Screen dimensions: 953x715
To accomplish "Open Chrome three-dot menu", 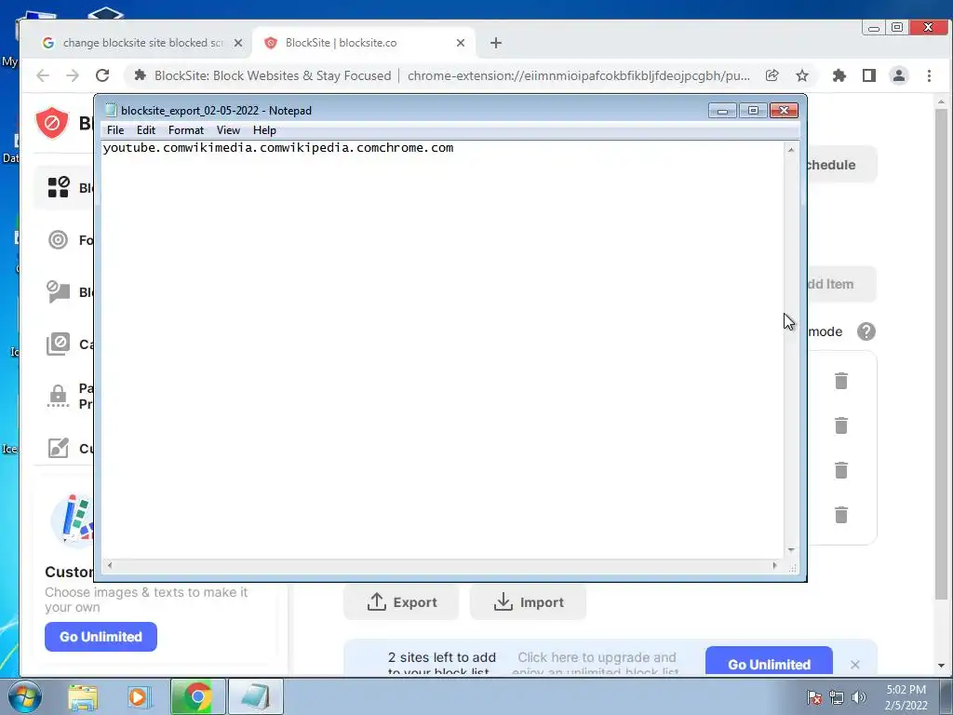I will coord(930,75).
